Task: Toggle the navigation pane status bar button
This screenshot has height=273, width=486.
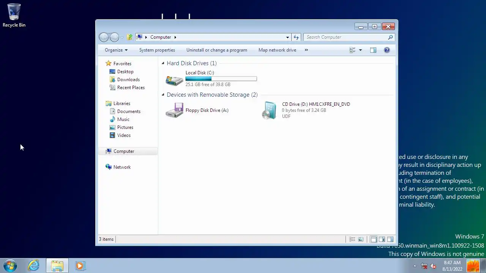Action: coord(374,239)
